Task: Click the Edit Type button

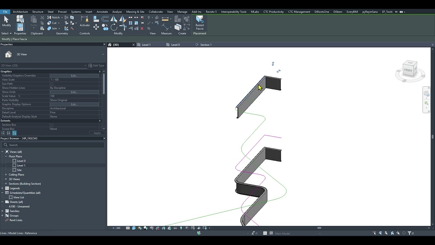Action: pyautogui.click(x=96, y=65)
